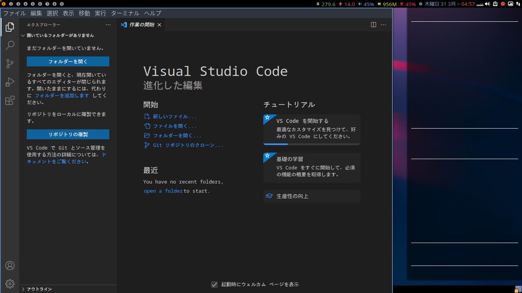Viewport: 522px width, 293px height.
Task: Click the 279.6 download speed readout
Action: tap(328, 4)
